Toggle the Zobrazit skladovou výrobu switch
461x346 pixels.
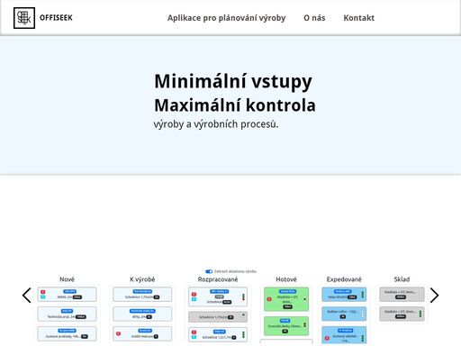(x=209, y=271)
